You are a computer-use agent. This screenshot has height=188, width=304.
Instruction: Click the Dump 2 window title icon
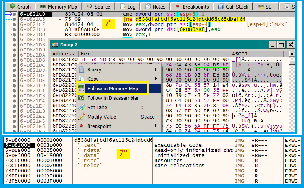(55, 45)
